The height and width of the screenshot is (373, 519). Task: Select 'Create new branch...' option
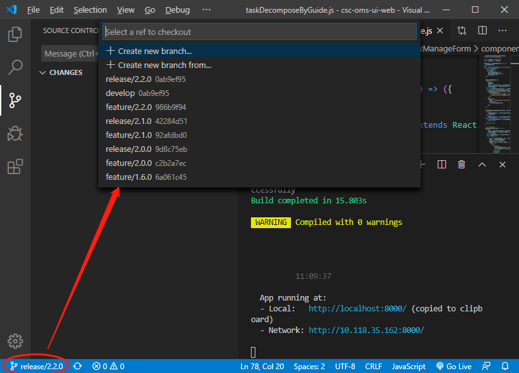tap(259, 51)
